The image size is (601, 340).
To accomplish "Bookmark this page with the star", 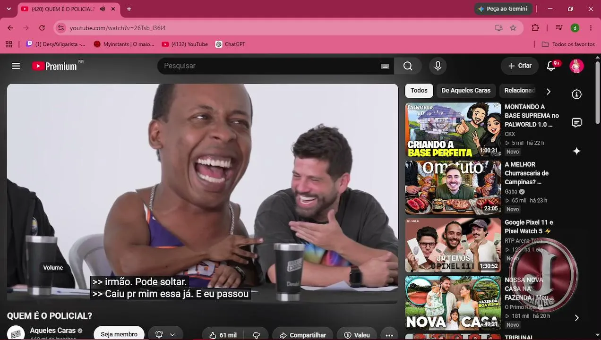I will 513,28.
